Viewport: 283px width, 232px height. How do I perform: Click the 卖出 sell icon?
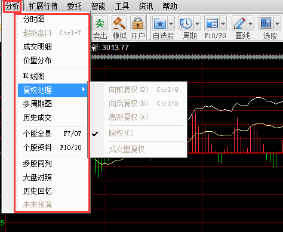(100, 23)
